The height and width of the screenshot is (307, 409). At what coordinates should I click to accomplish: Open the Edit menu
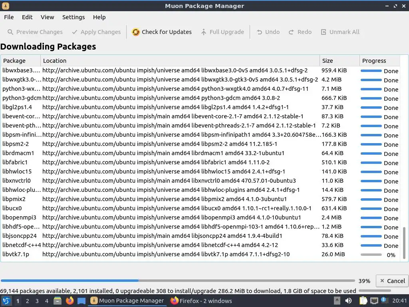click(27, 17)
